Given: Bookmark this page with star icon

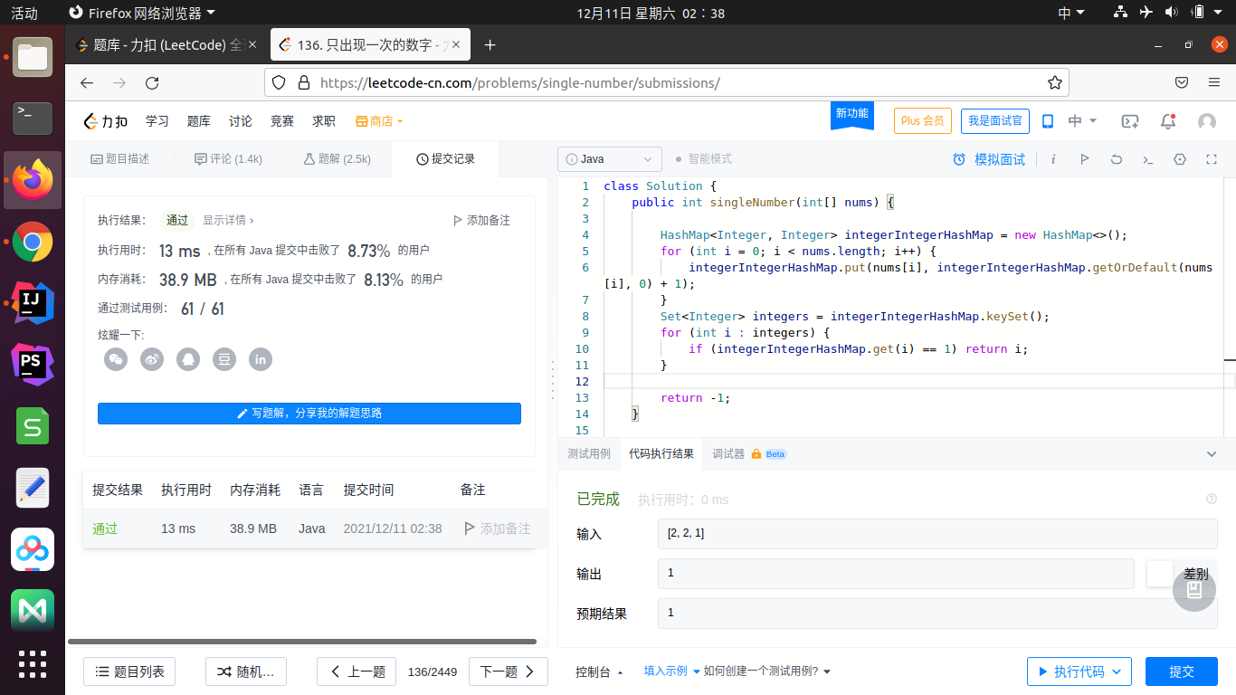Looking at the screenshot, I should coord(1054,82).
